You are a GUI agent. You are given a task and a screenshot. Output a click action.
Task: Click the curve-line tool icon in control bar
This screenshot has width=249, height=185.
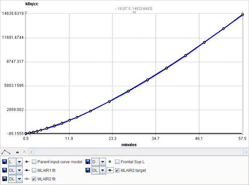coord(6,152)
